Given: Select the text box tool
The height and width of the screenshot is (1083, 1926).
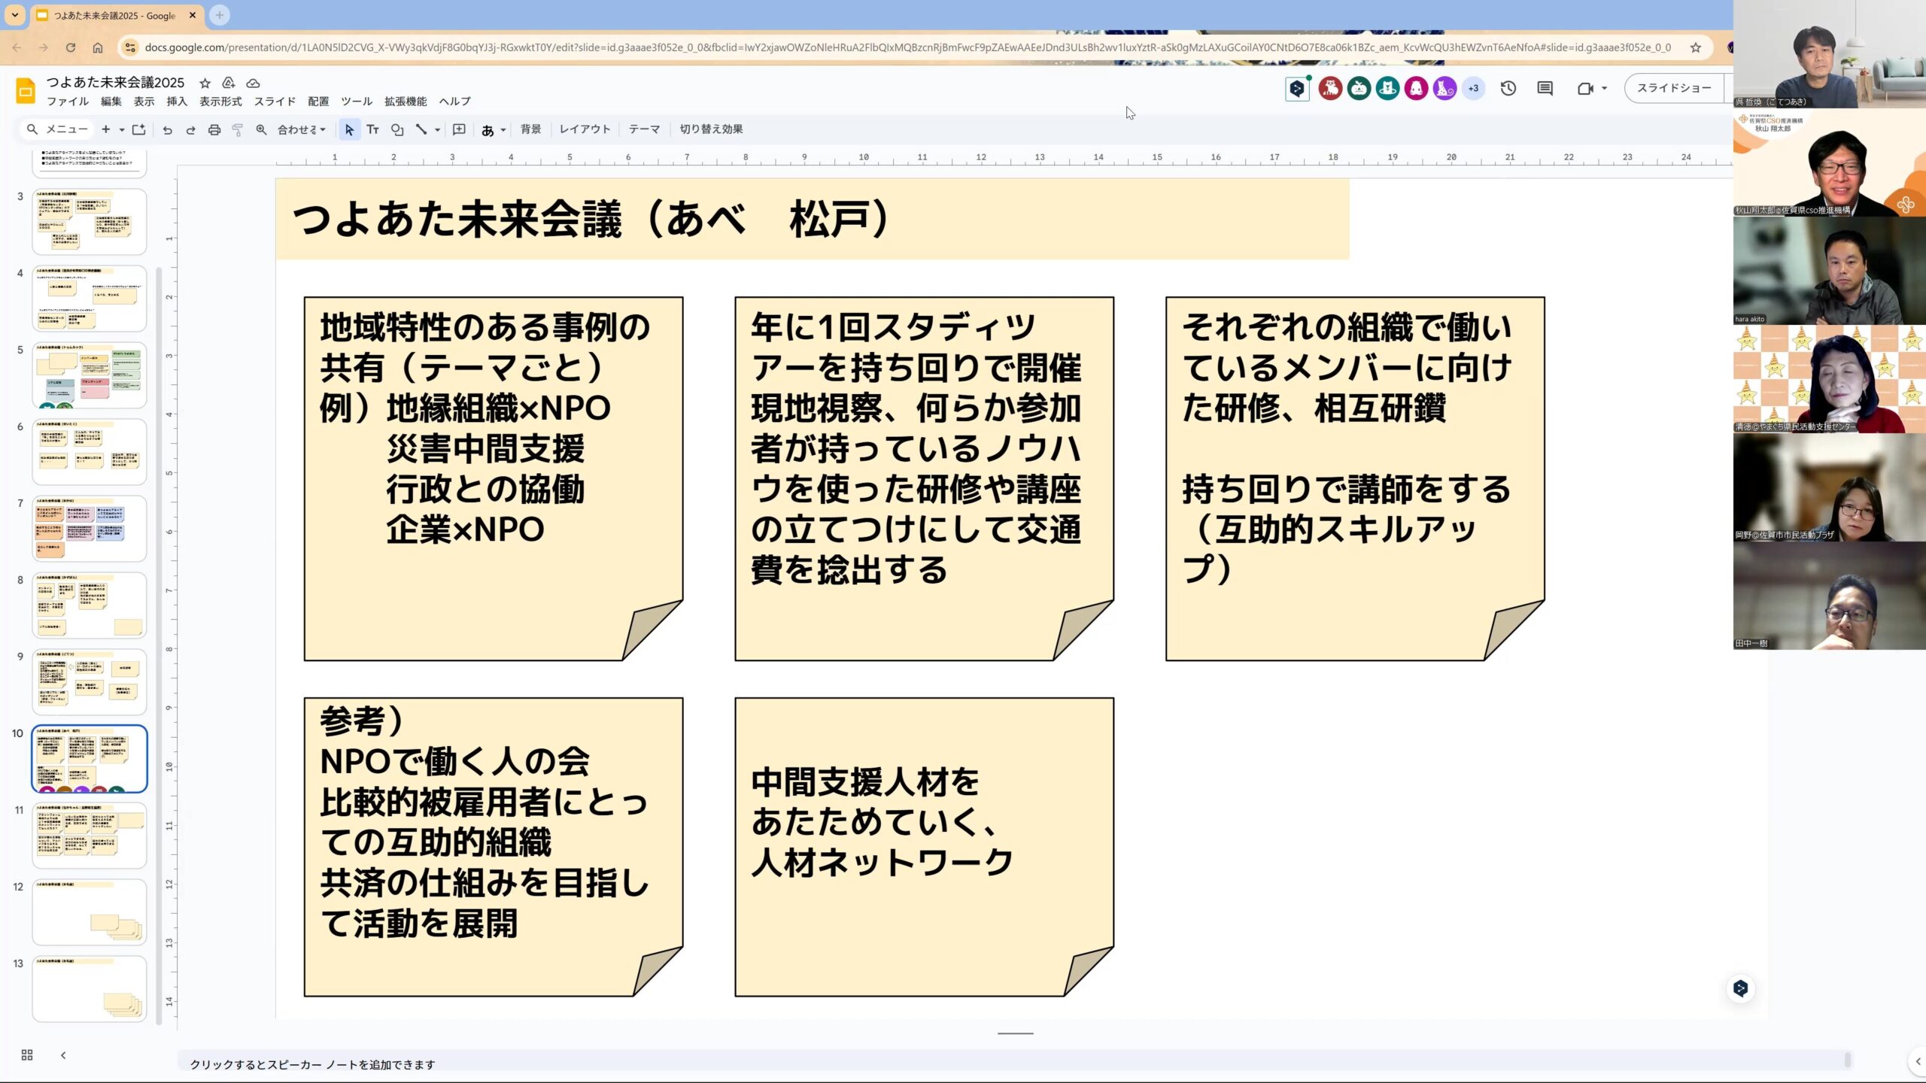Looking at the screenshot, I should pos(372,129).
